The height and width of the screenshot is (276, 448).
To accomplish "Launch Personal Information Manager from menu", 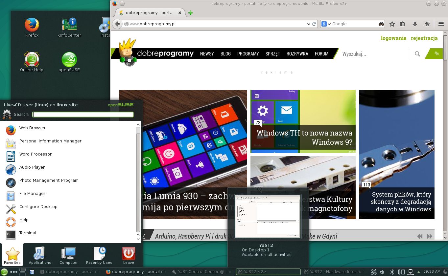I will point(68,143).
